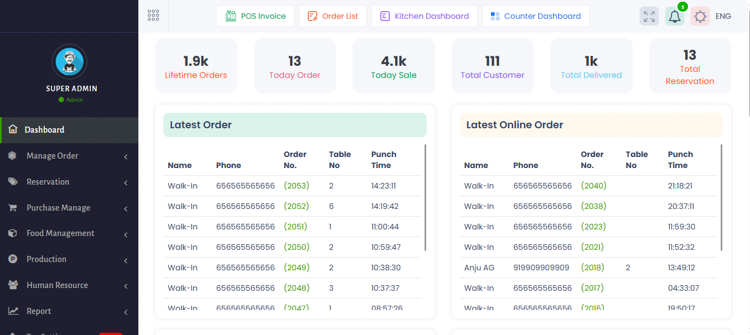The width and height of the screenshot is (750, 335).
Task: Click the Order List icon
Action: pyautogui.click(x=313, y=16)
